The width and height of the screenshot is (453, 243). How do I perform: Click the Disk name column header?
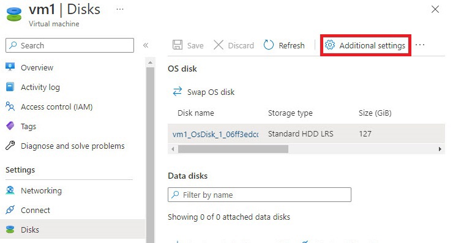(x=196, y=113)
